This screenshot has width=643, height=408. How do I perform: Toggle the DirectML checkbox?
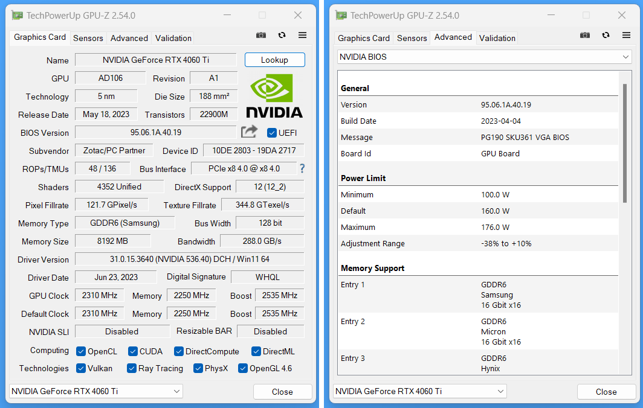tap(256, 351)
